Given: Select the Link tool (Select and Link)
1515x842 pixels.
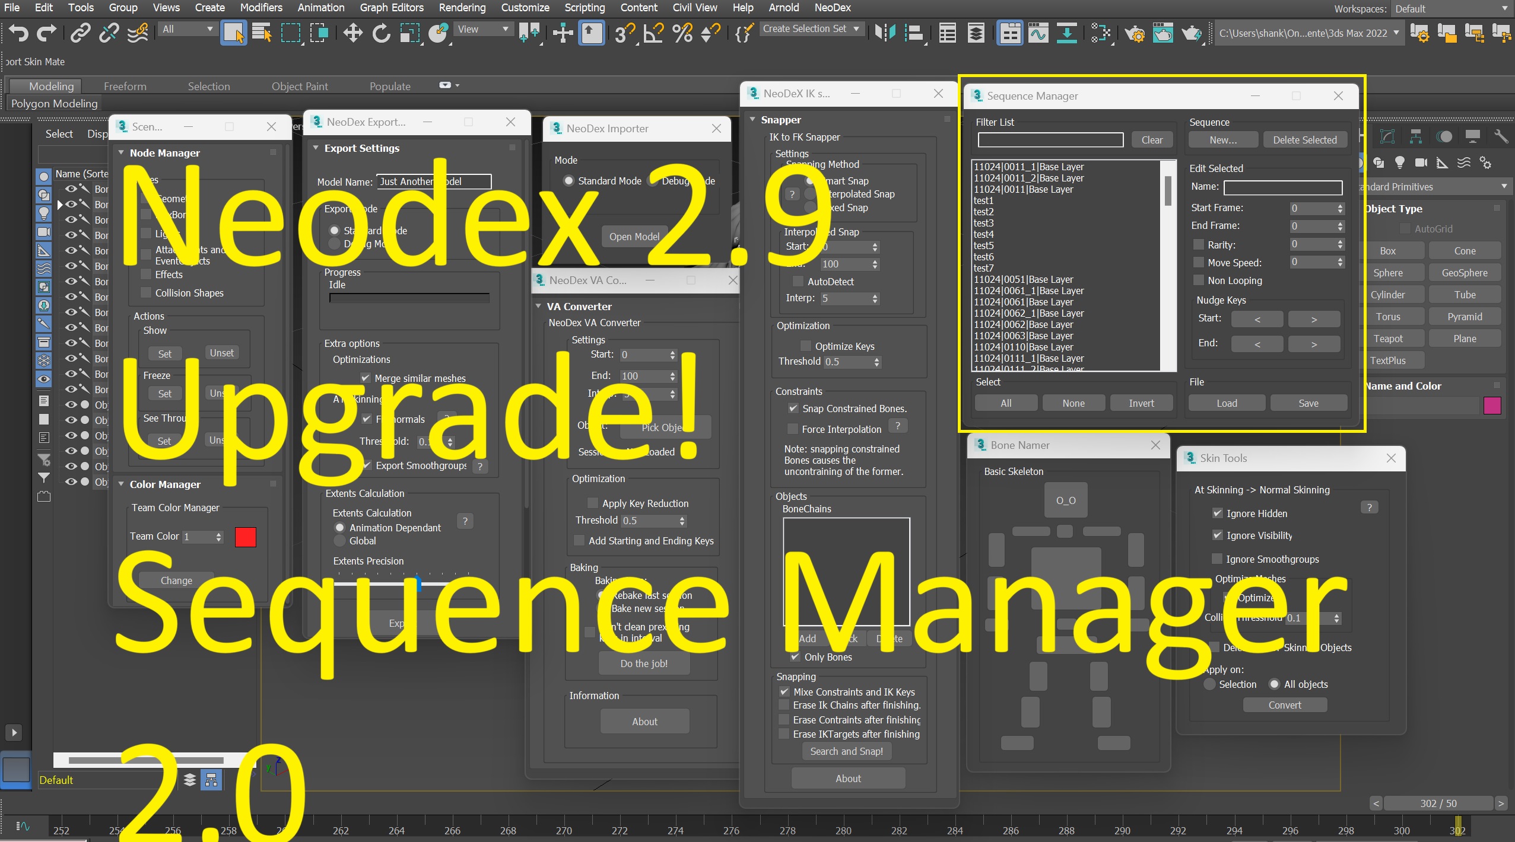Looking at the screenshot, I should 80,33.
